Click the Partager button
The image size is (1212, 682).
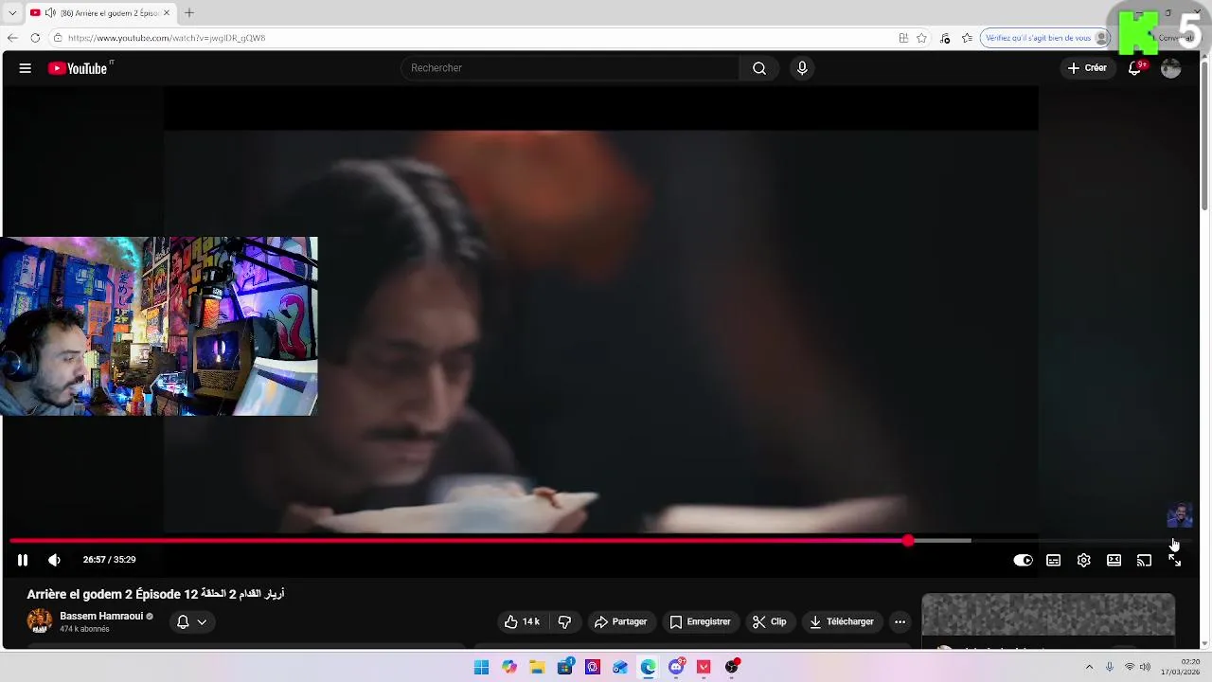click(x=621, y=621)
